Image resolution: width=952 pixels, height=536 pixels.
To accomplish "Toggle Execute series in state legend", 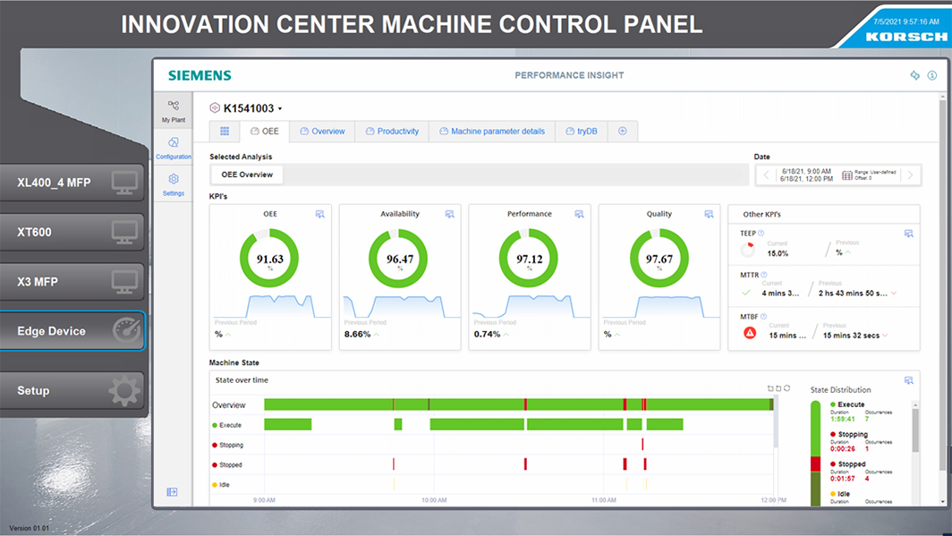I will pos(227,425).
